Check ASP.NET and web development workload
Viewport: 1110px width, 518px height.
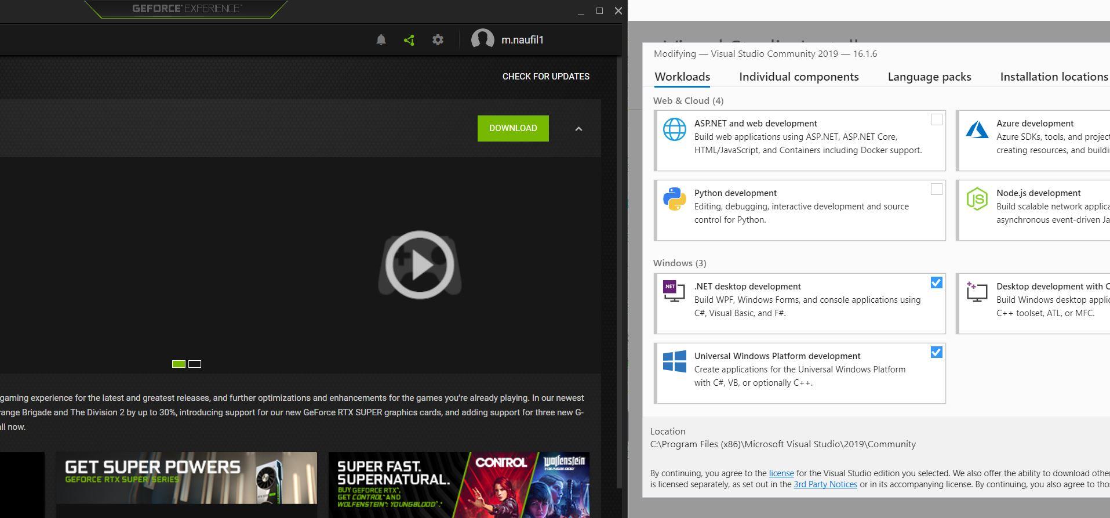tap(936, 119)
